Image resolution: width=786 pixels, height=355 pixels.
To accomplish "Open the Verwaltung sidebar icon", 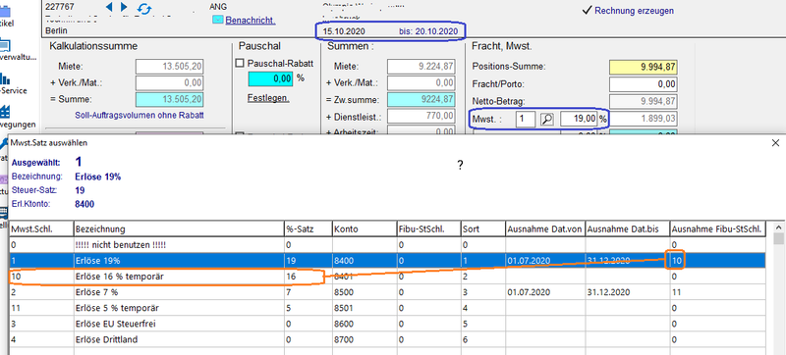I will pos(4,46).
